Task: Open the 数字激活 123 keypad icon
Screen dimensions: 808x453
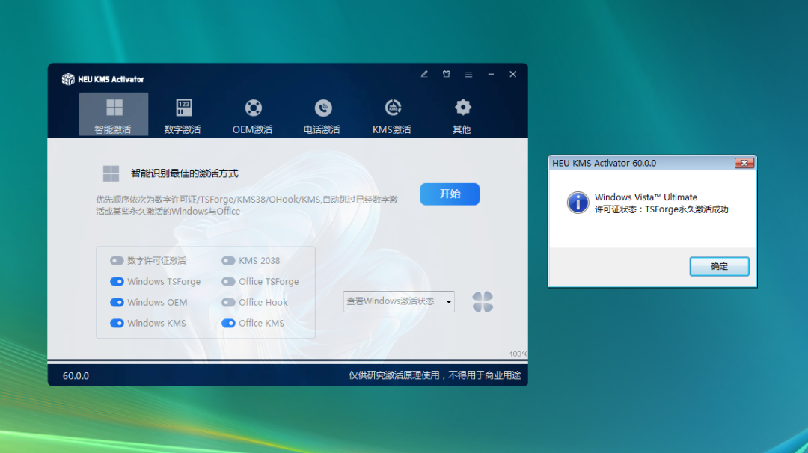Action: (x=183, y=108)
